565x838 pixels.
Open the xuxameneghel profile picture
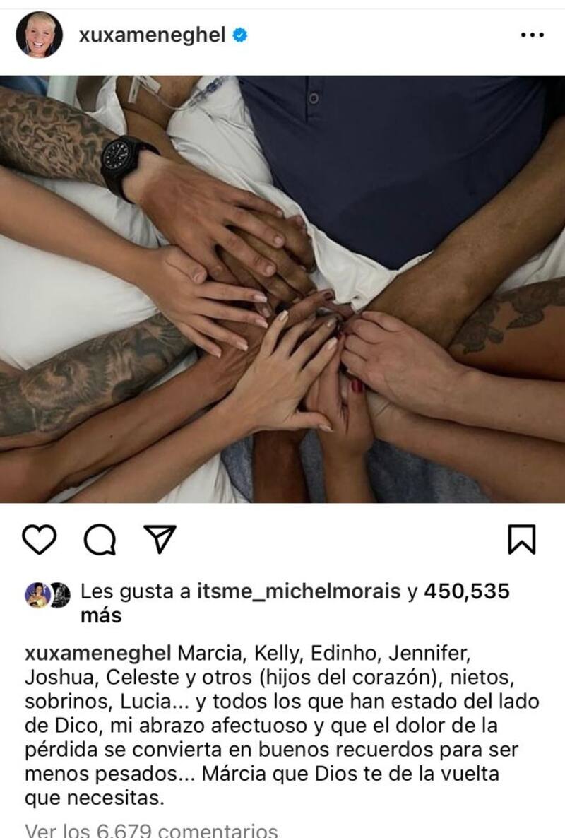[x=39, y=35]
